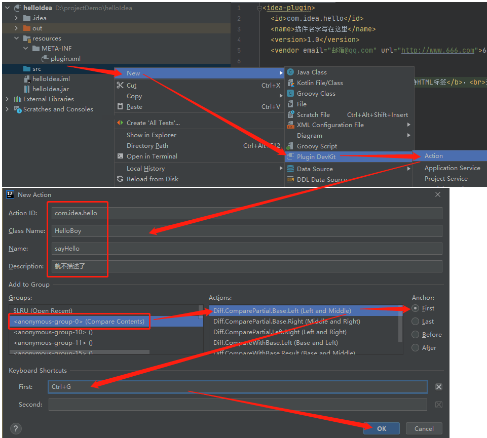Viewport: 487px width, 438px height.
Task: Click the Kotlin File/Class icon
Action: [290, 83]
